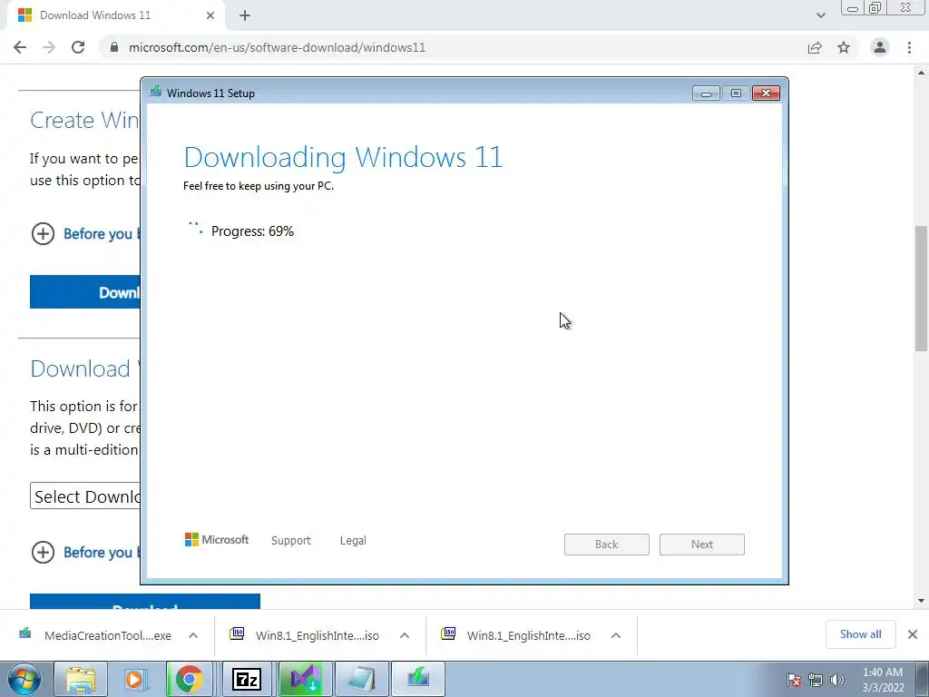Open the volume speaker tray icon
The image size is (929, 697).
click(837, 681)
